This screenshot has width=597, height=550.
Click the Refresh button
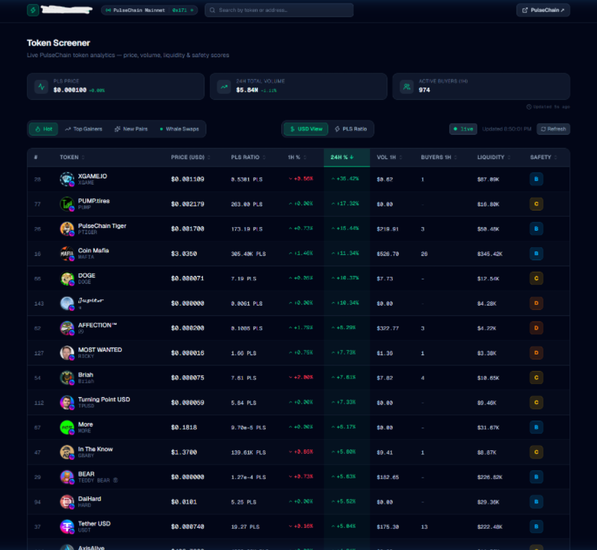553,129
